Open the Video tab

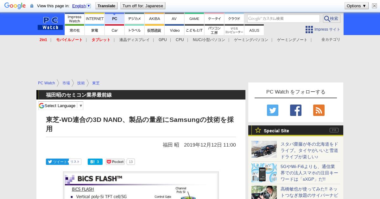tap(174, 30)
